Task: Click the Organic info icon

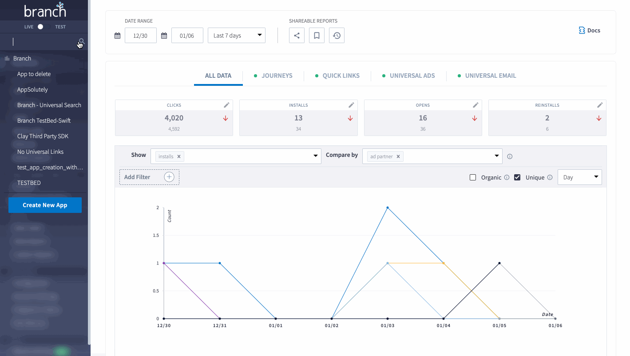Action: click(x=507, y=177)
